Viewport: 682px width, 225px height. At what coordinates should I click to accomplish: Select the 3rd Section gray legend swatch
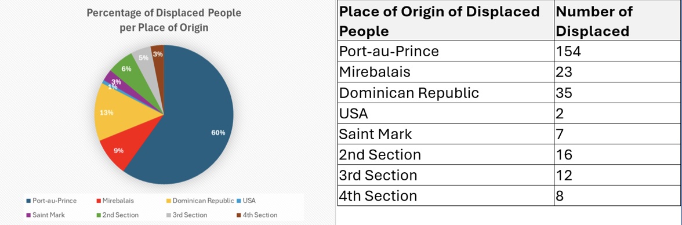[168, 215]
